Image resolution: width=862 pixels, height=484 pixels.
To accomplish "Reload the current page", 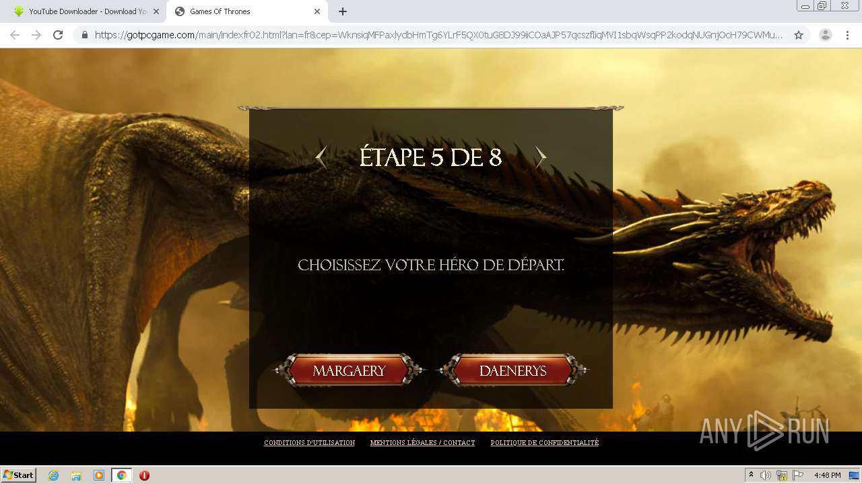I will [58, 35].
